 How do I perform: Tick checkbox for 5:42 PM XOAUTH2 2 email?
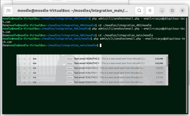(x=20, y=59)
